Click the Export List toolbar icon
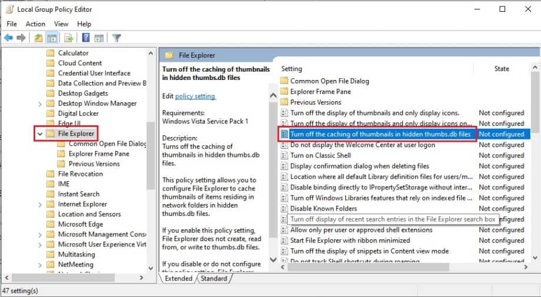 coord(69,38)
